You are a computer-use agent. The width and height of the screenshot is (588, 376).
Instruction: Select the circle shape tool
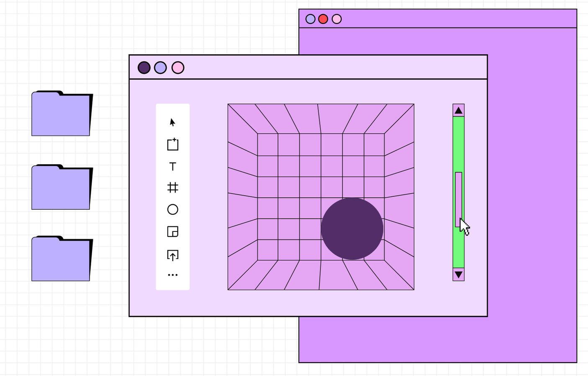(x=172, y=209)
